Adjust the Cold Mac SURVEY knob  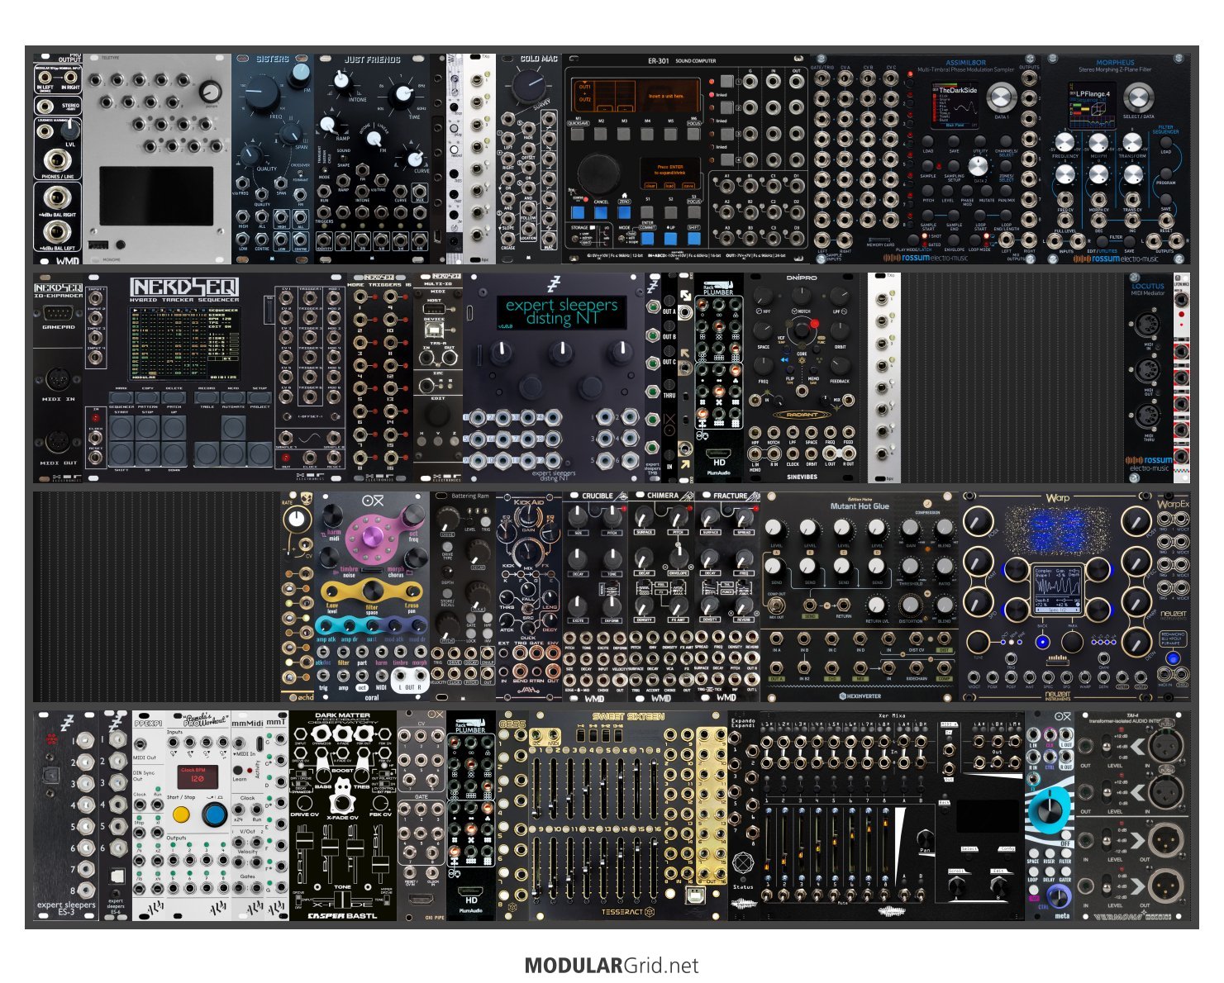[x=529, y=86]
